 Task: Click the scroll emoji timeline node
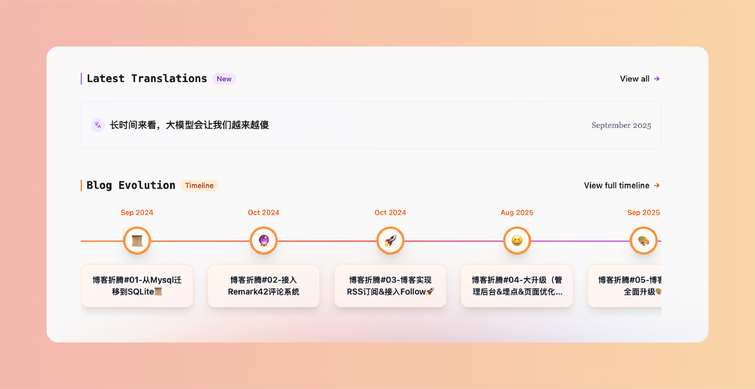point(137,241)
